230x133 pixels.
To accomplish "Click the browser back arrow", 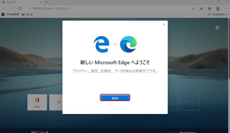I will [4, 9].
